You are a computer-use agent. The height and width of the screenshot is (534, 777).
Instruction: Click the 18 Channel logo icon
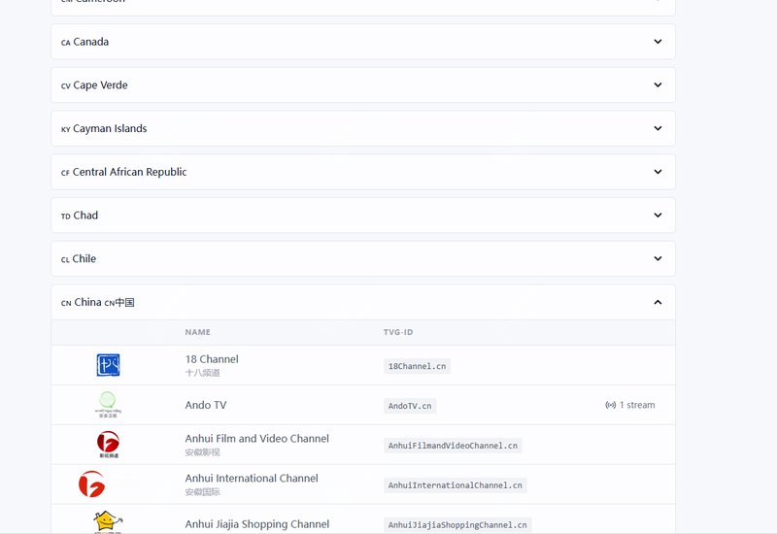tap(108, 365)
